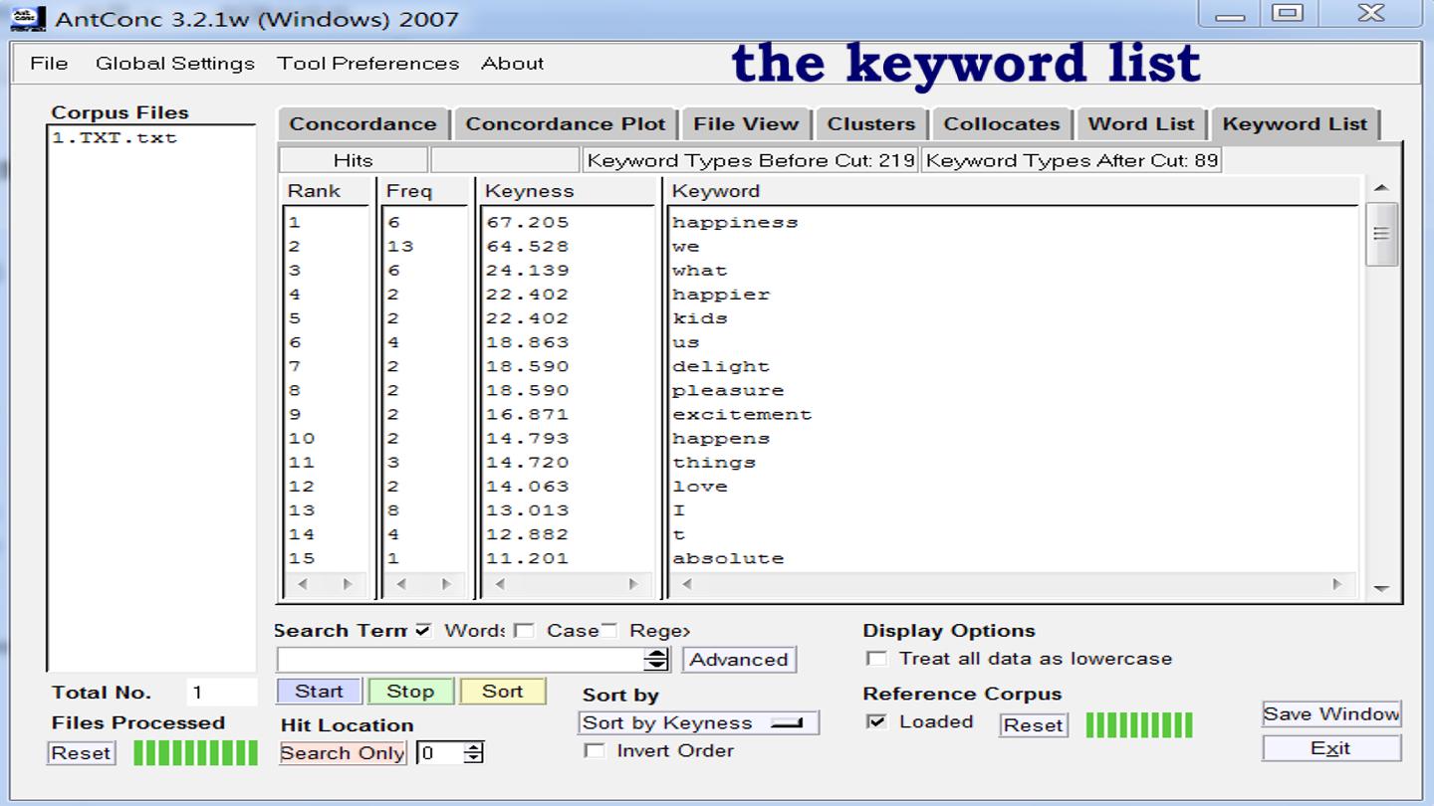
Task: Reset the Reference Corpus
Action: (x=1034, y=725)
